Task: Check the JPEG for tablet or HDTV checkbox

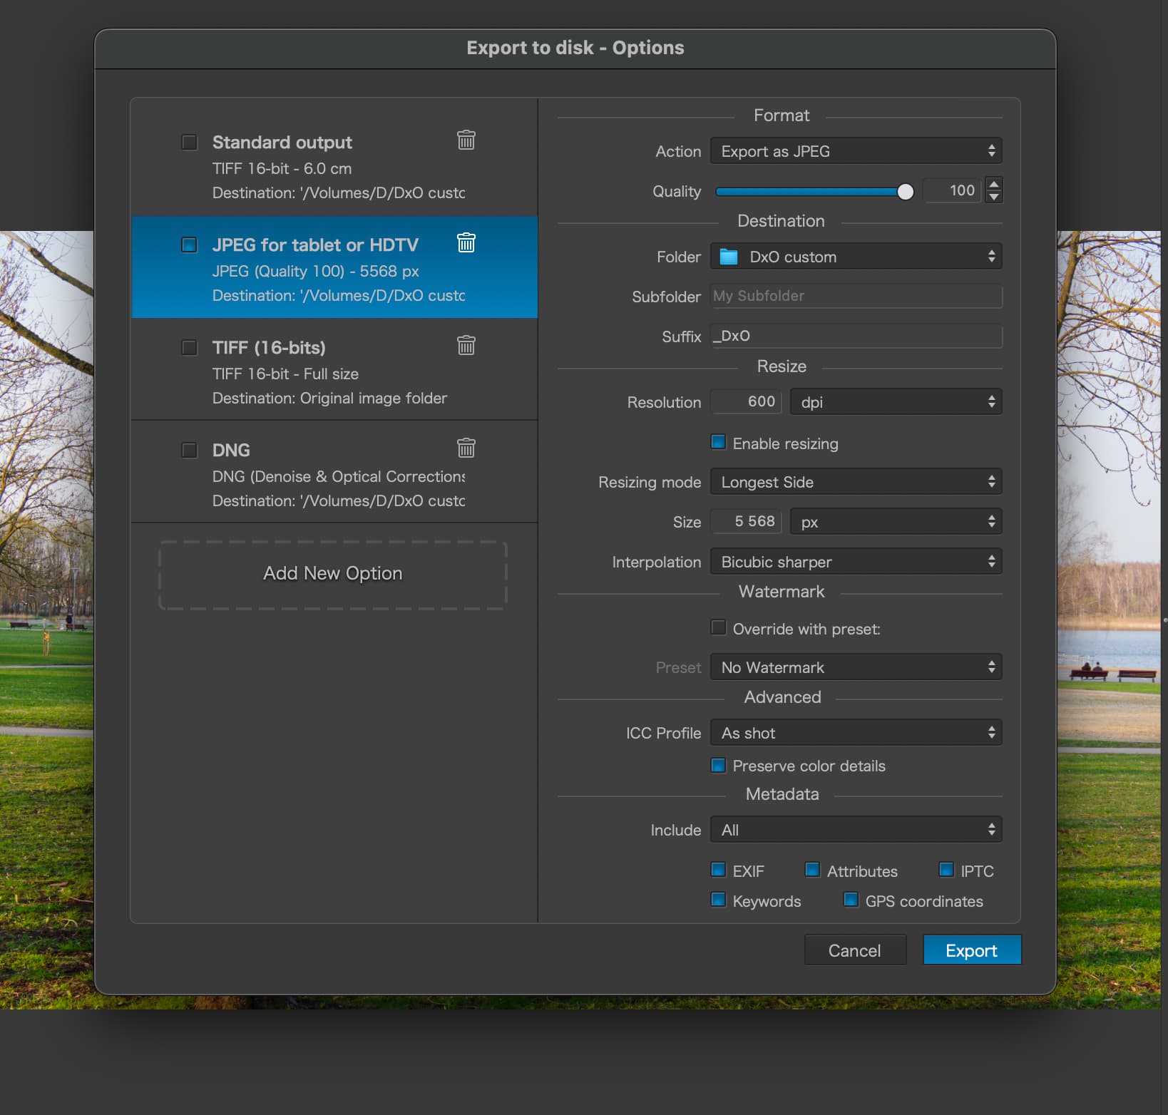Action: [x=189, y=245]
